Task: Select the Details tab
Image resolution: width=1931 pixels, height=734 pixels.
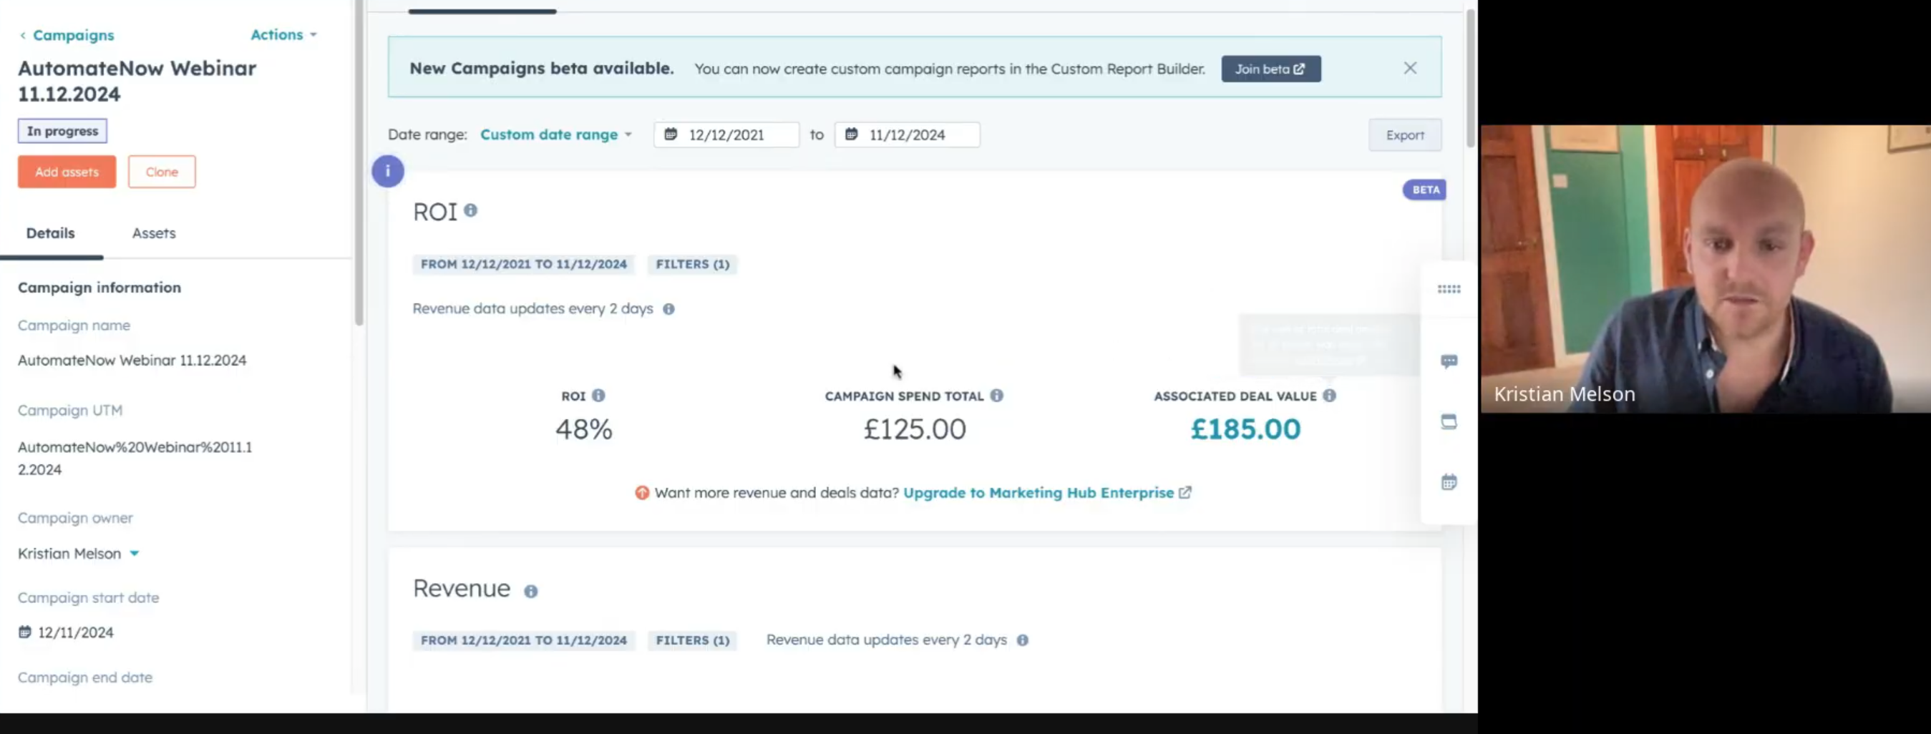Action: pyautogui.click(x=50, y=233)
